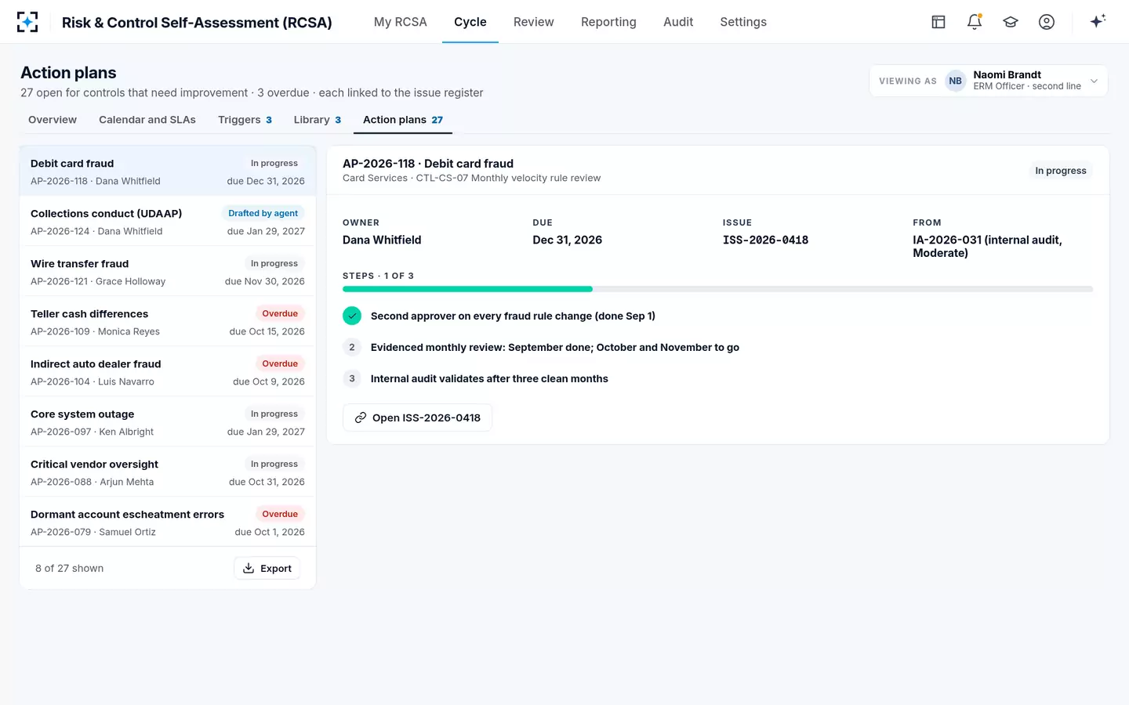The width and height of the screenshot is (1129, 705).
Task: Click the Export button
Action: coord(267,568)
